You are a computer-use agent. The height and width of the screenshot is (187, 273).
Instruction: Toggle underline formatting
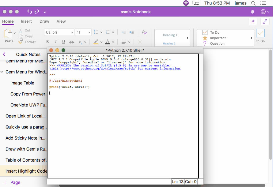64,42
